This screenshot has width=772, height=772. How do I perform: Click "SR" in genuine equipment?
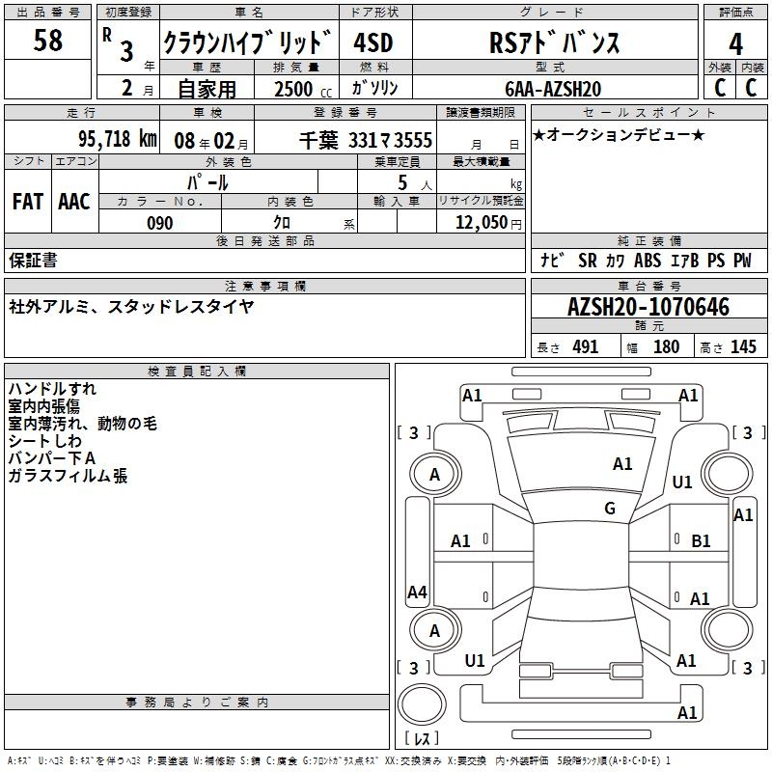(588, 261)
